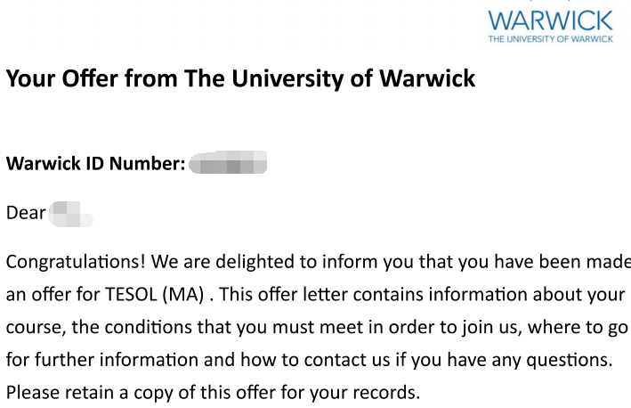Select the blurred recipient name after Dear
Image resolution: width=631 pixels, height=408 pixels.
70,214
